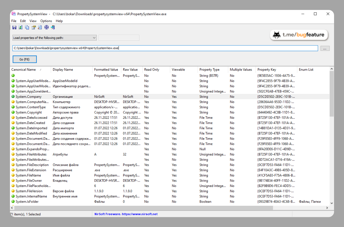Sort by the Viewable column header

[x=184, y=70]
